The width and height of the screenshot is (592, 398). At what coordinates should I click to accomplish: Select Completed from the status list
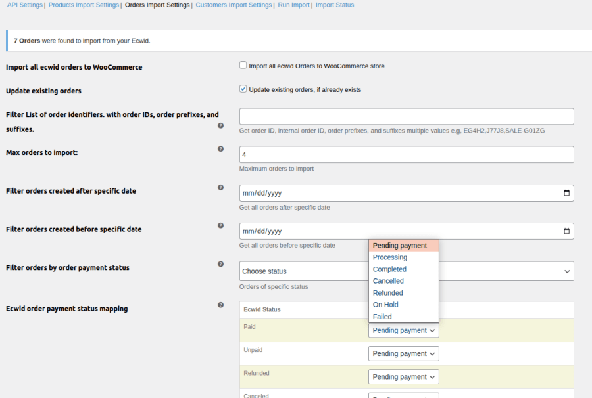tap(389, 269)
